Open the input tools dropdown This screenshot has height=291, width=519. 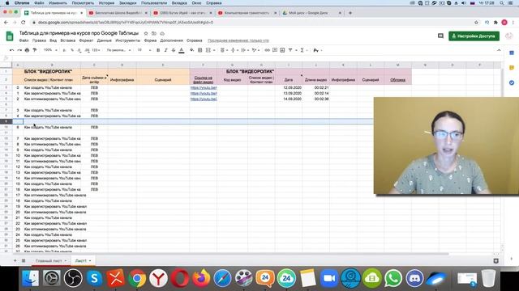tap(318, 50)
